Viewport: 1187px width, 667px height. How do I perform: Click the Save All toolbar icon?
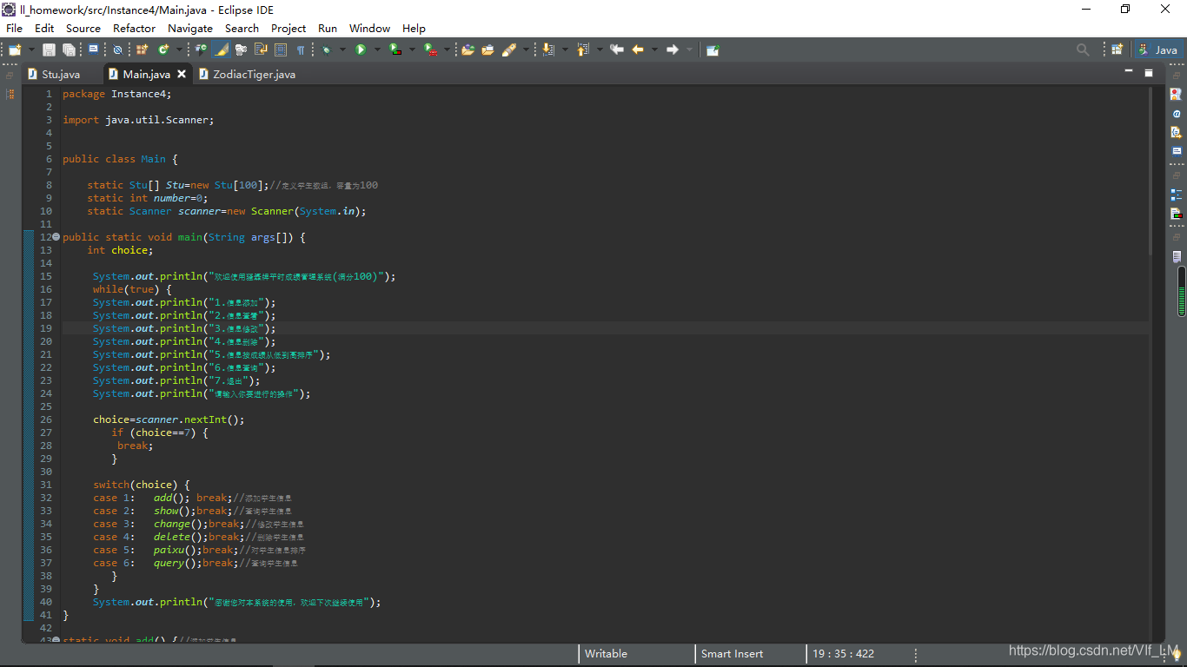[x=69, y=50]
